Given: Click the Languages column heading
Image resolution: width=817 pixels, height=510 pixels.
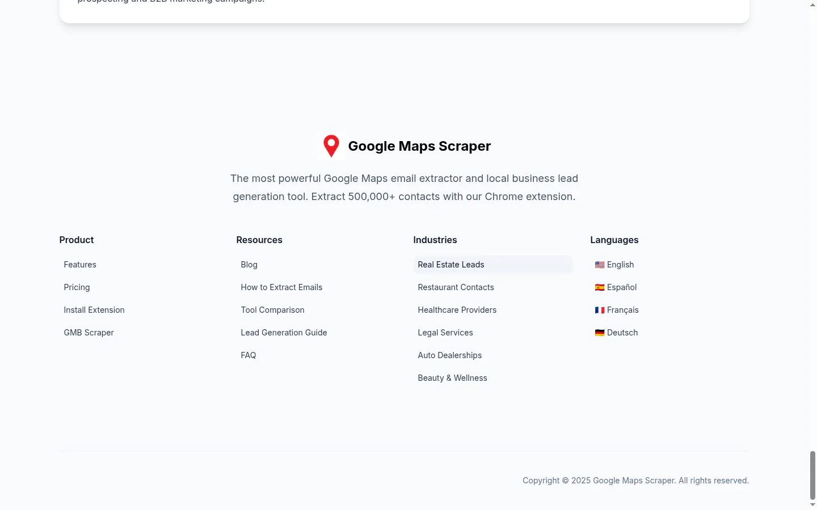Looking at the screenshot, I should click(x=614, y=240).
